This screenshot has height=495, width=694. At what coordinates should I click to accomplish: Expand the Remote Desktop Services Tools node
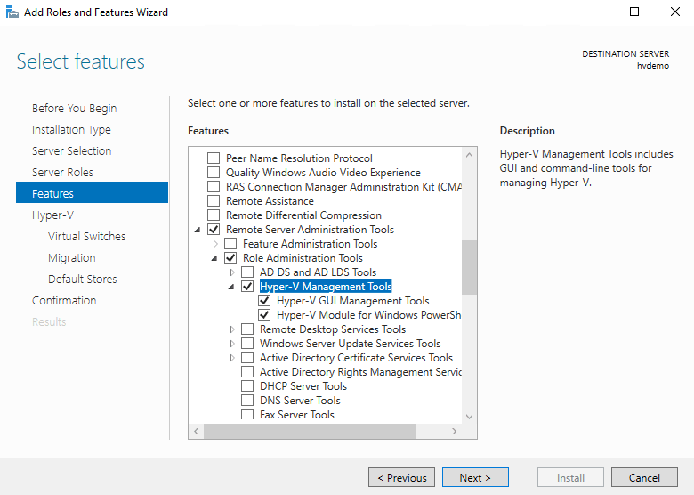pyautogui.click(x=232, y=329)
